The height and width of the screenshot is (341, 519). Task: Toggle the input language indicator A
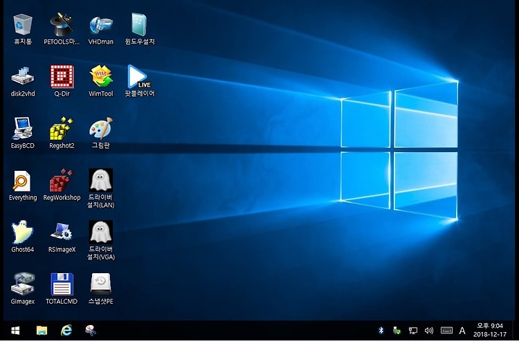[x=462, y=331]
